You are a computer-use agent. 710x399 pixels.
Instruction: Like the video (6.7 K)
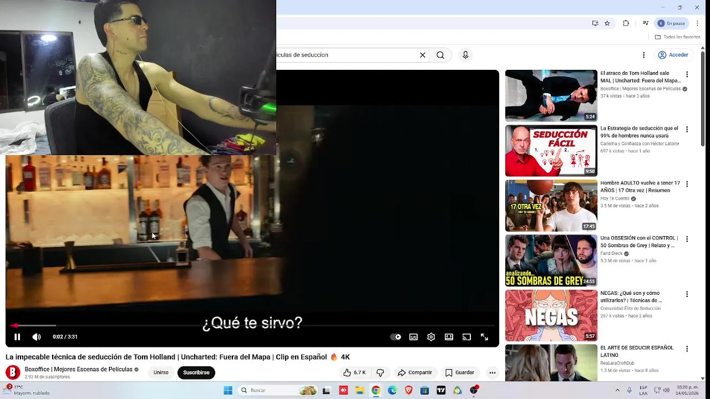(354, 372)
